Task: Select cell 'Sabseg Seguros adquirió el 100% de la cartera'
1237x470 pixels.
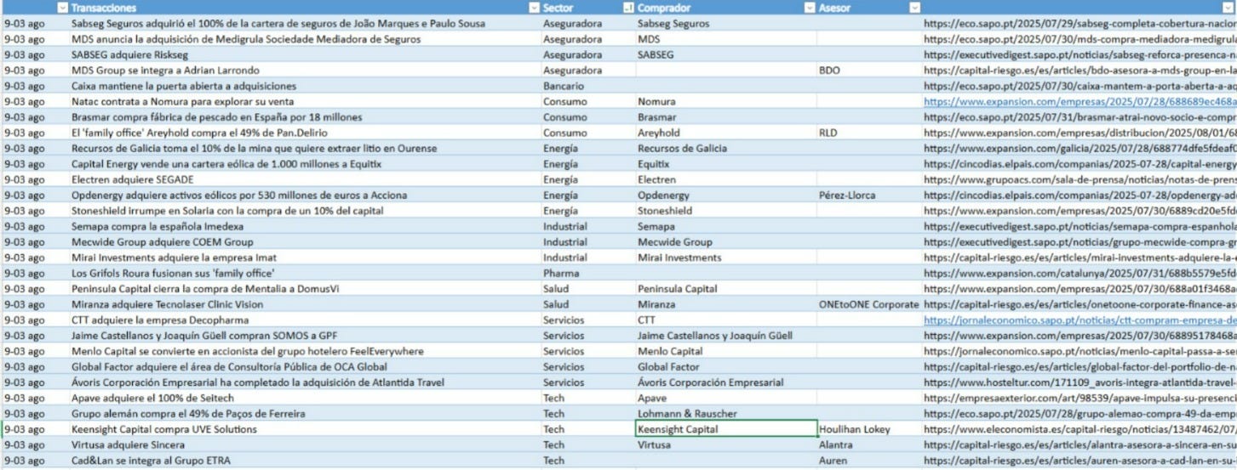Action: pyautogui.click(x=305, y=24)
